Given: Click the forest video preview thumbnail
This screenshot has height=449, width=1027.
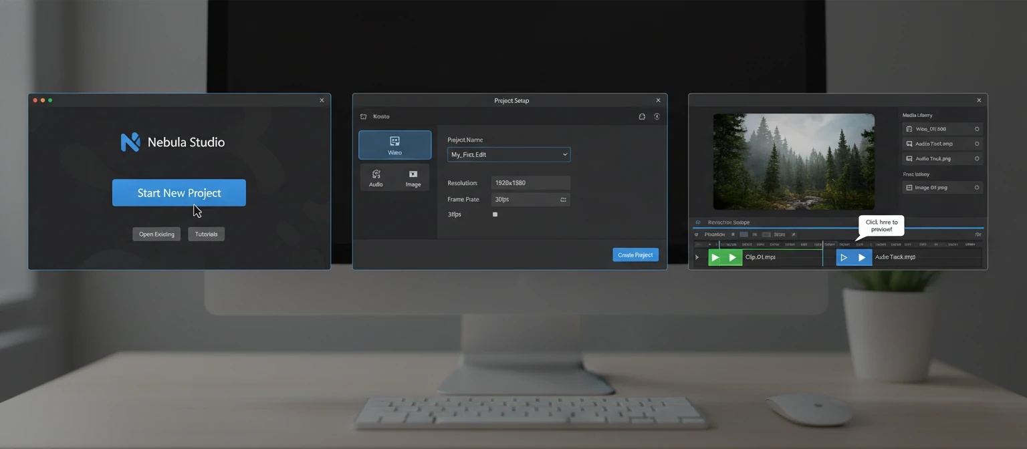Looking at the screenshot, I should tap(793, 161).
